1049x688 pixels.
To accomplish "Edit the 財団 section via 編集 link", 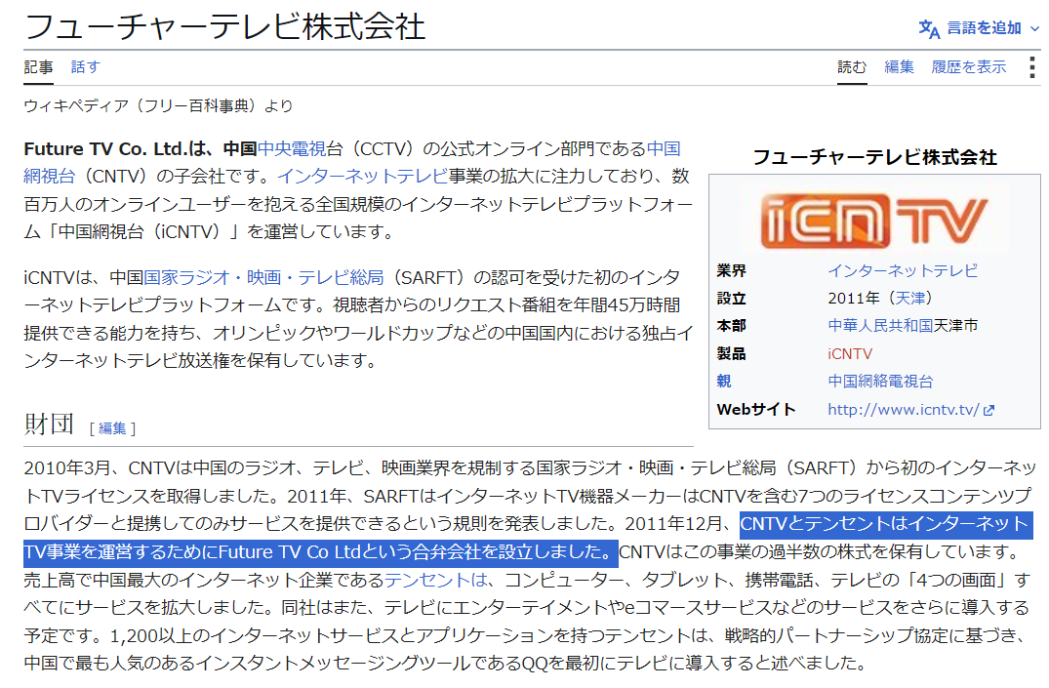I will (x=112, y=428).
